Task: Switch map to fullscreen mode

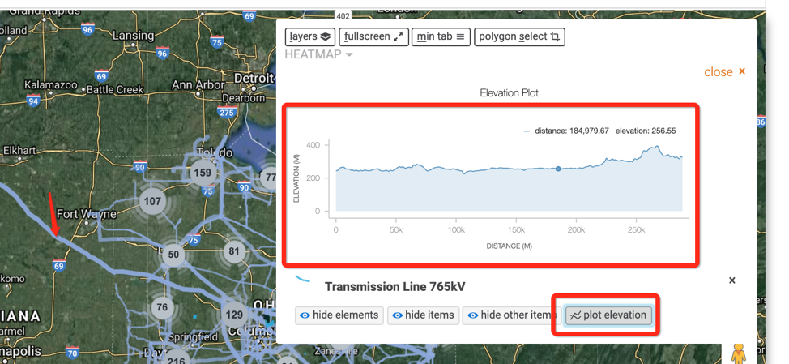Action: pos(373,36)
